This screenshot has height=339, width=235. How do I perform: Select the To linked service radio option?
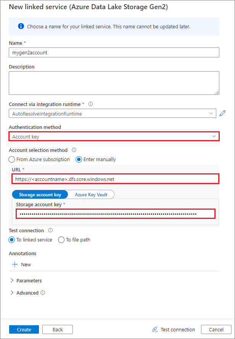tap(12, 240)
